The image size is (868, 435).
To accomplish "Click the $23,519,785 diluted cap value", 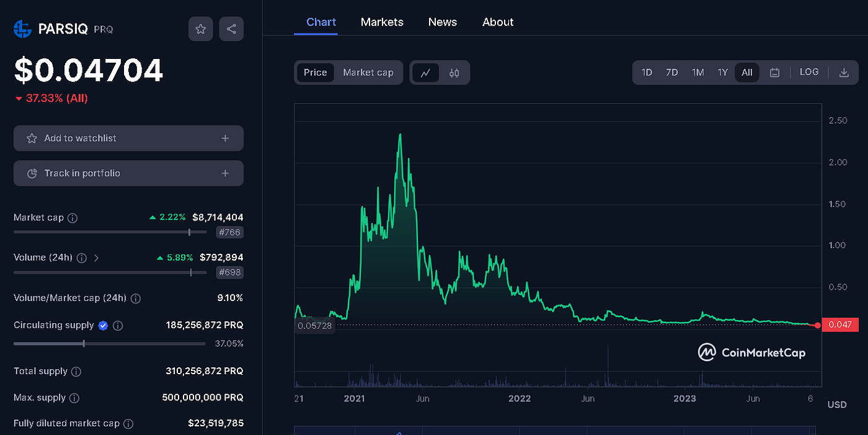I will tap(216, 423).
